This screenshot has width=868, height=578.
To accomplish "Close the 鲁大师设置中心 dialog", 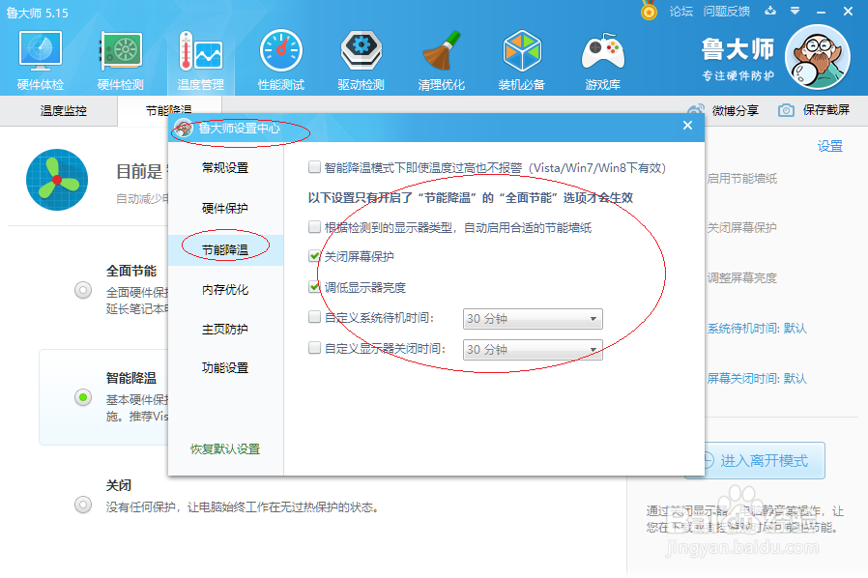I will coord(687,125).
